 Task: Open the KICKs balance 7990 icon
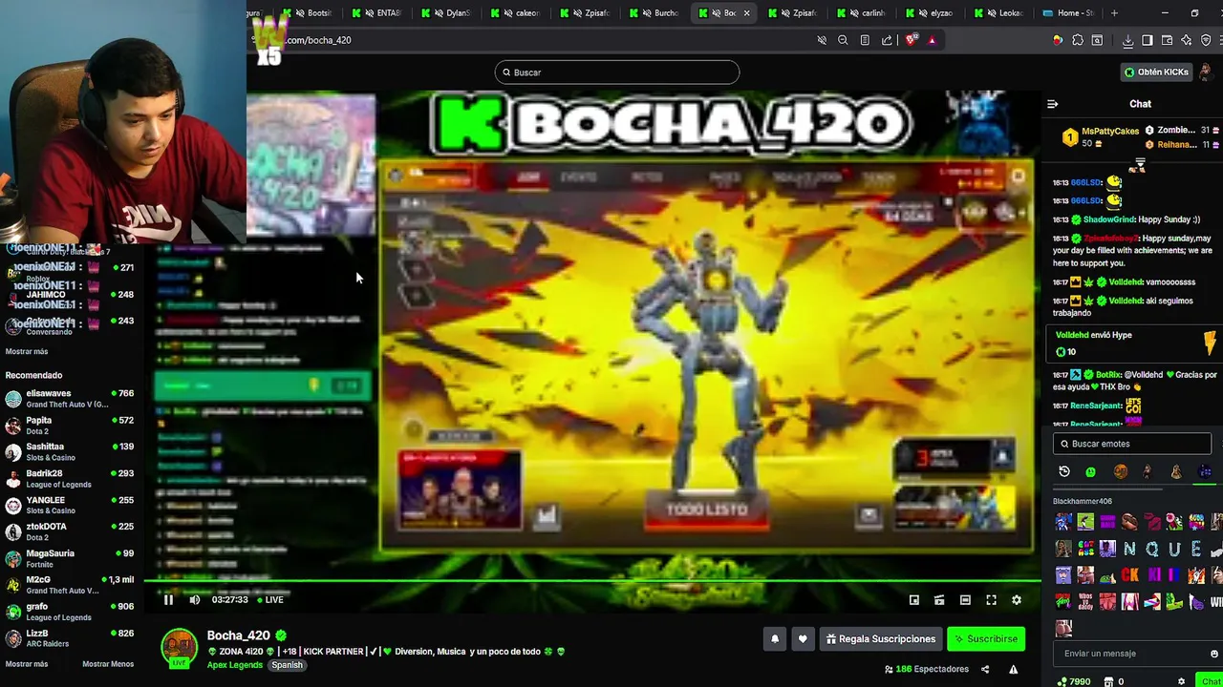(x=1074, y=681)
